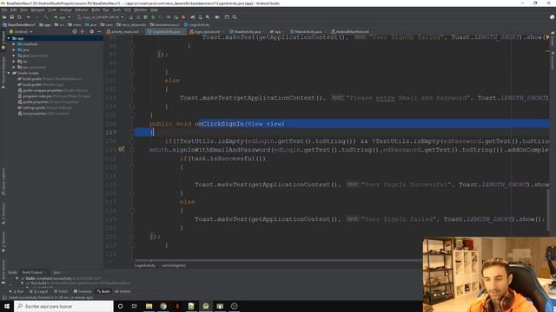This screenshot has width=556, height=312.
Task: Collapse the app module tree node
Action: 9,38
